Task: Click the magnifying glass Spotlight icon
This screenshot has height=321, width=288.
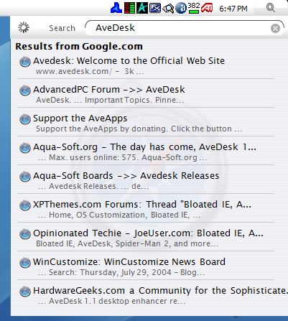Action: coord(271,8)
